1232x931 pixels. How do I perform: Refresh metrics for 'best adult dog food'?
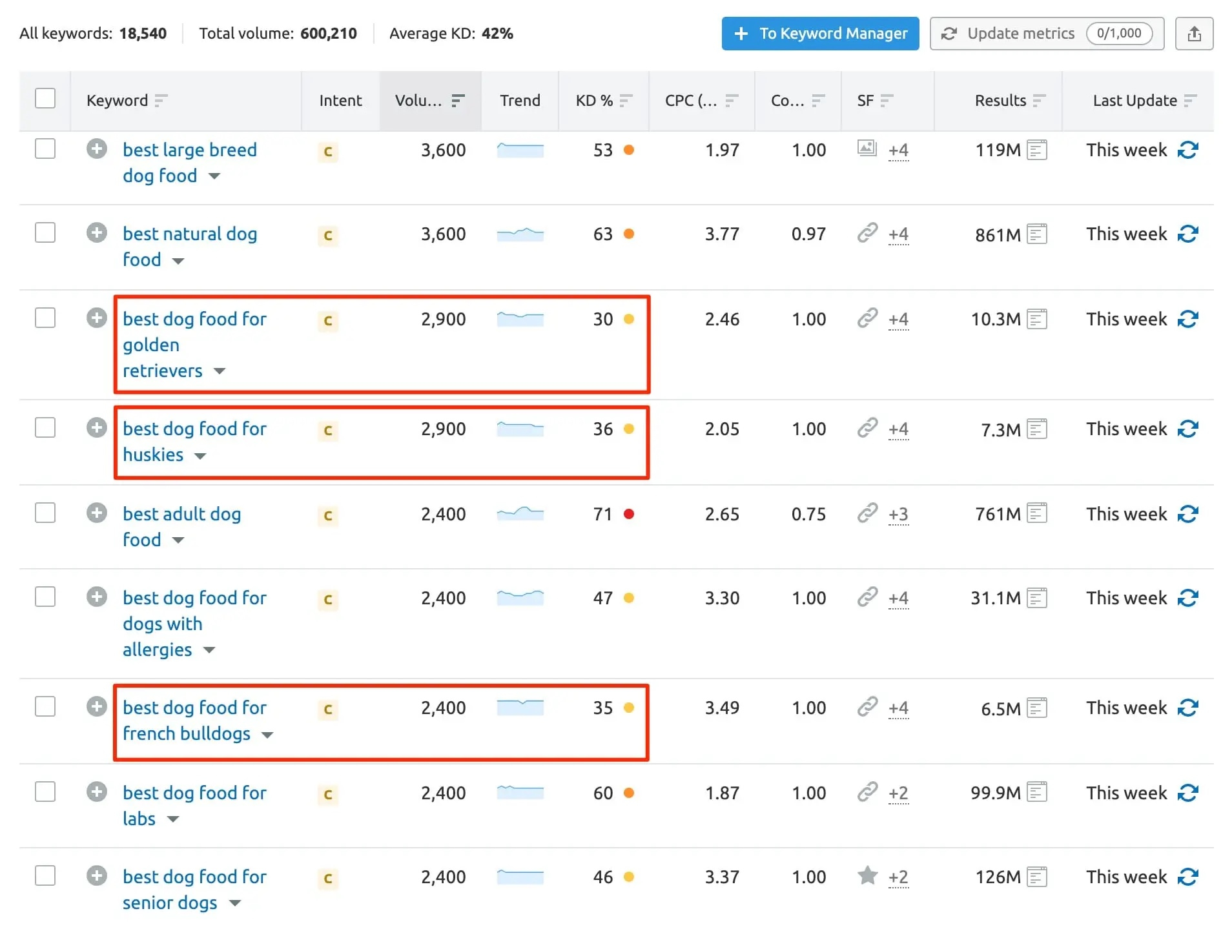[1187, 514]
